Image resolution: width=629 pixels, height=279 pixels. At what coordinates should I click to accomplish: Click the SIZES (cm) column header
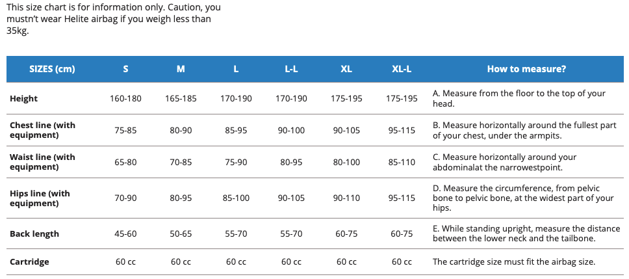[x=52, y=69]
